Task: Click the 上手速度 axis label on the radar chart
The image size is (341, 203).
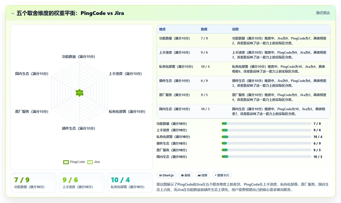Action: 125,74
